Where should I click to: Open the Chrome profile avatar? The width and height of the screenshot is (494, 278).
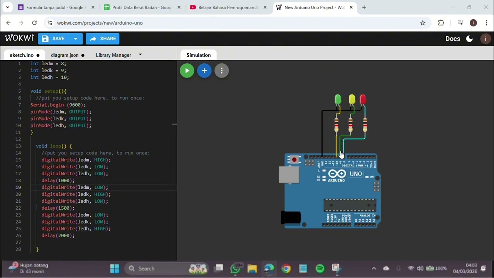coord(473,23)
